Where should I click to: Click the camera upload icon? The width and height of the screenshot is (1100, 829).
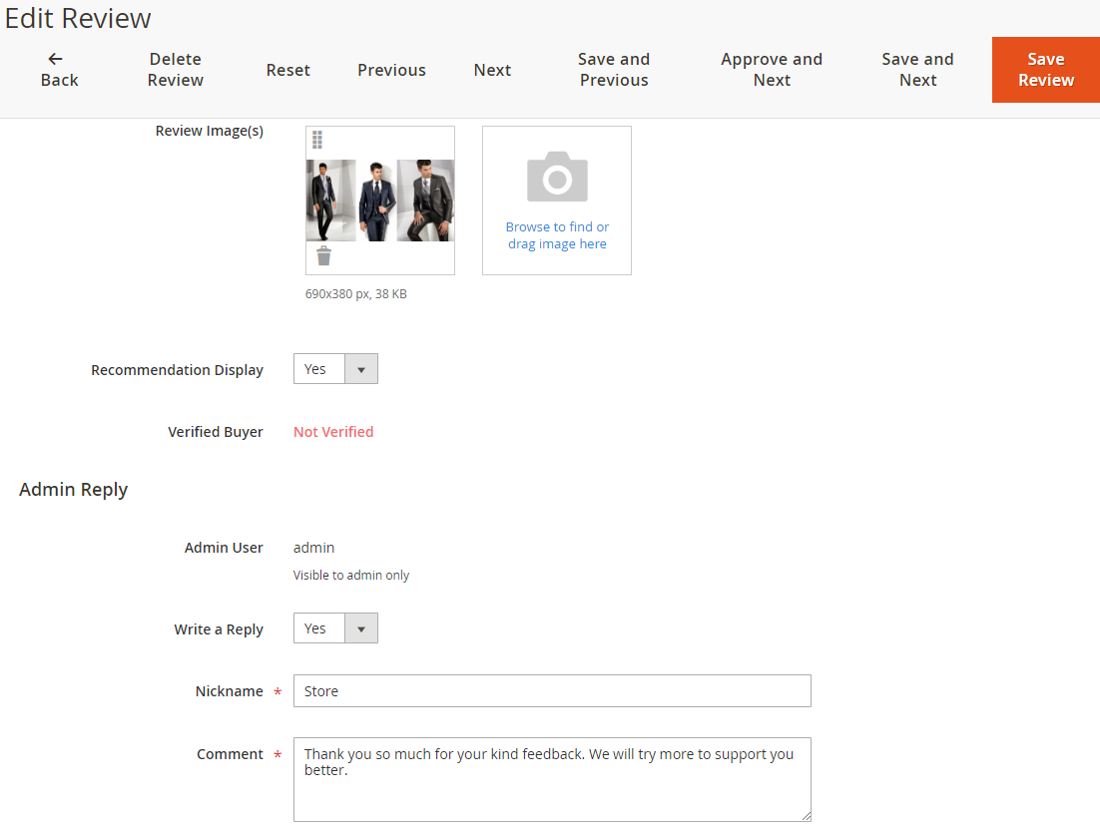557,178
